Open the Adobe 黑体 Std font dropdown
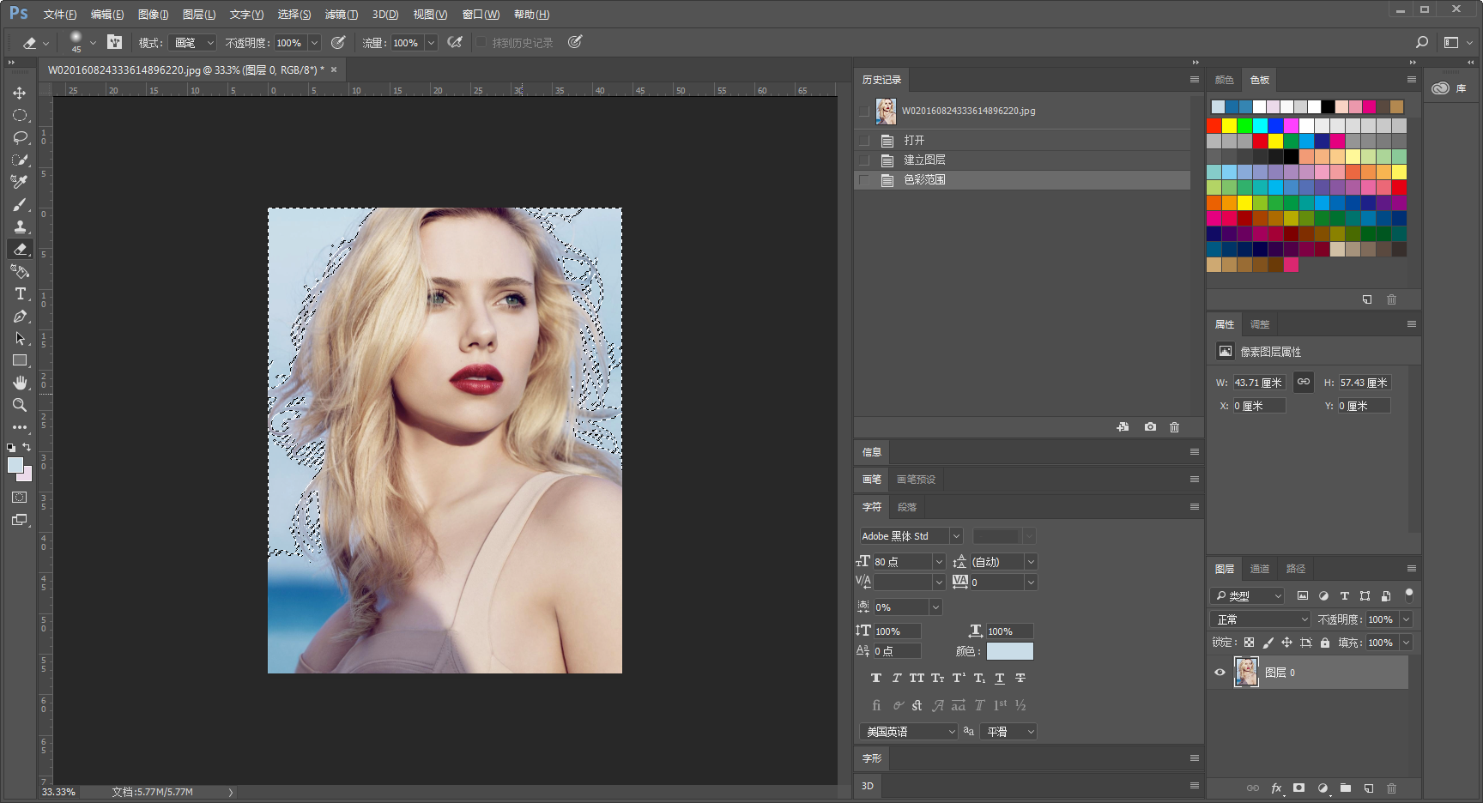Image resolution: width=1483 pixels, height=803 pixels. 911,536
